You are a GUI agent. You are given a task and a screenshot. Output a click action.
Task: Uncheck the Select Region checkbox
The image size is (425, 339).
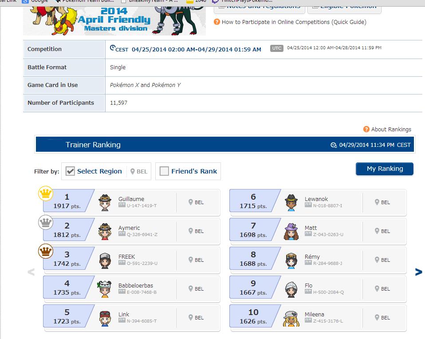[70, 171]
